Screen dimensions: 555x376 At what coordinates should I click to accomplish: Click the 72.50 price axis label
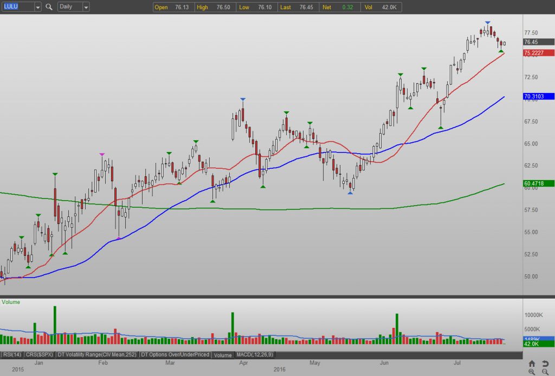click(531, 77)
